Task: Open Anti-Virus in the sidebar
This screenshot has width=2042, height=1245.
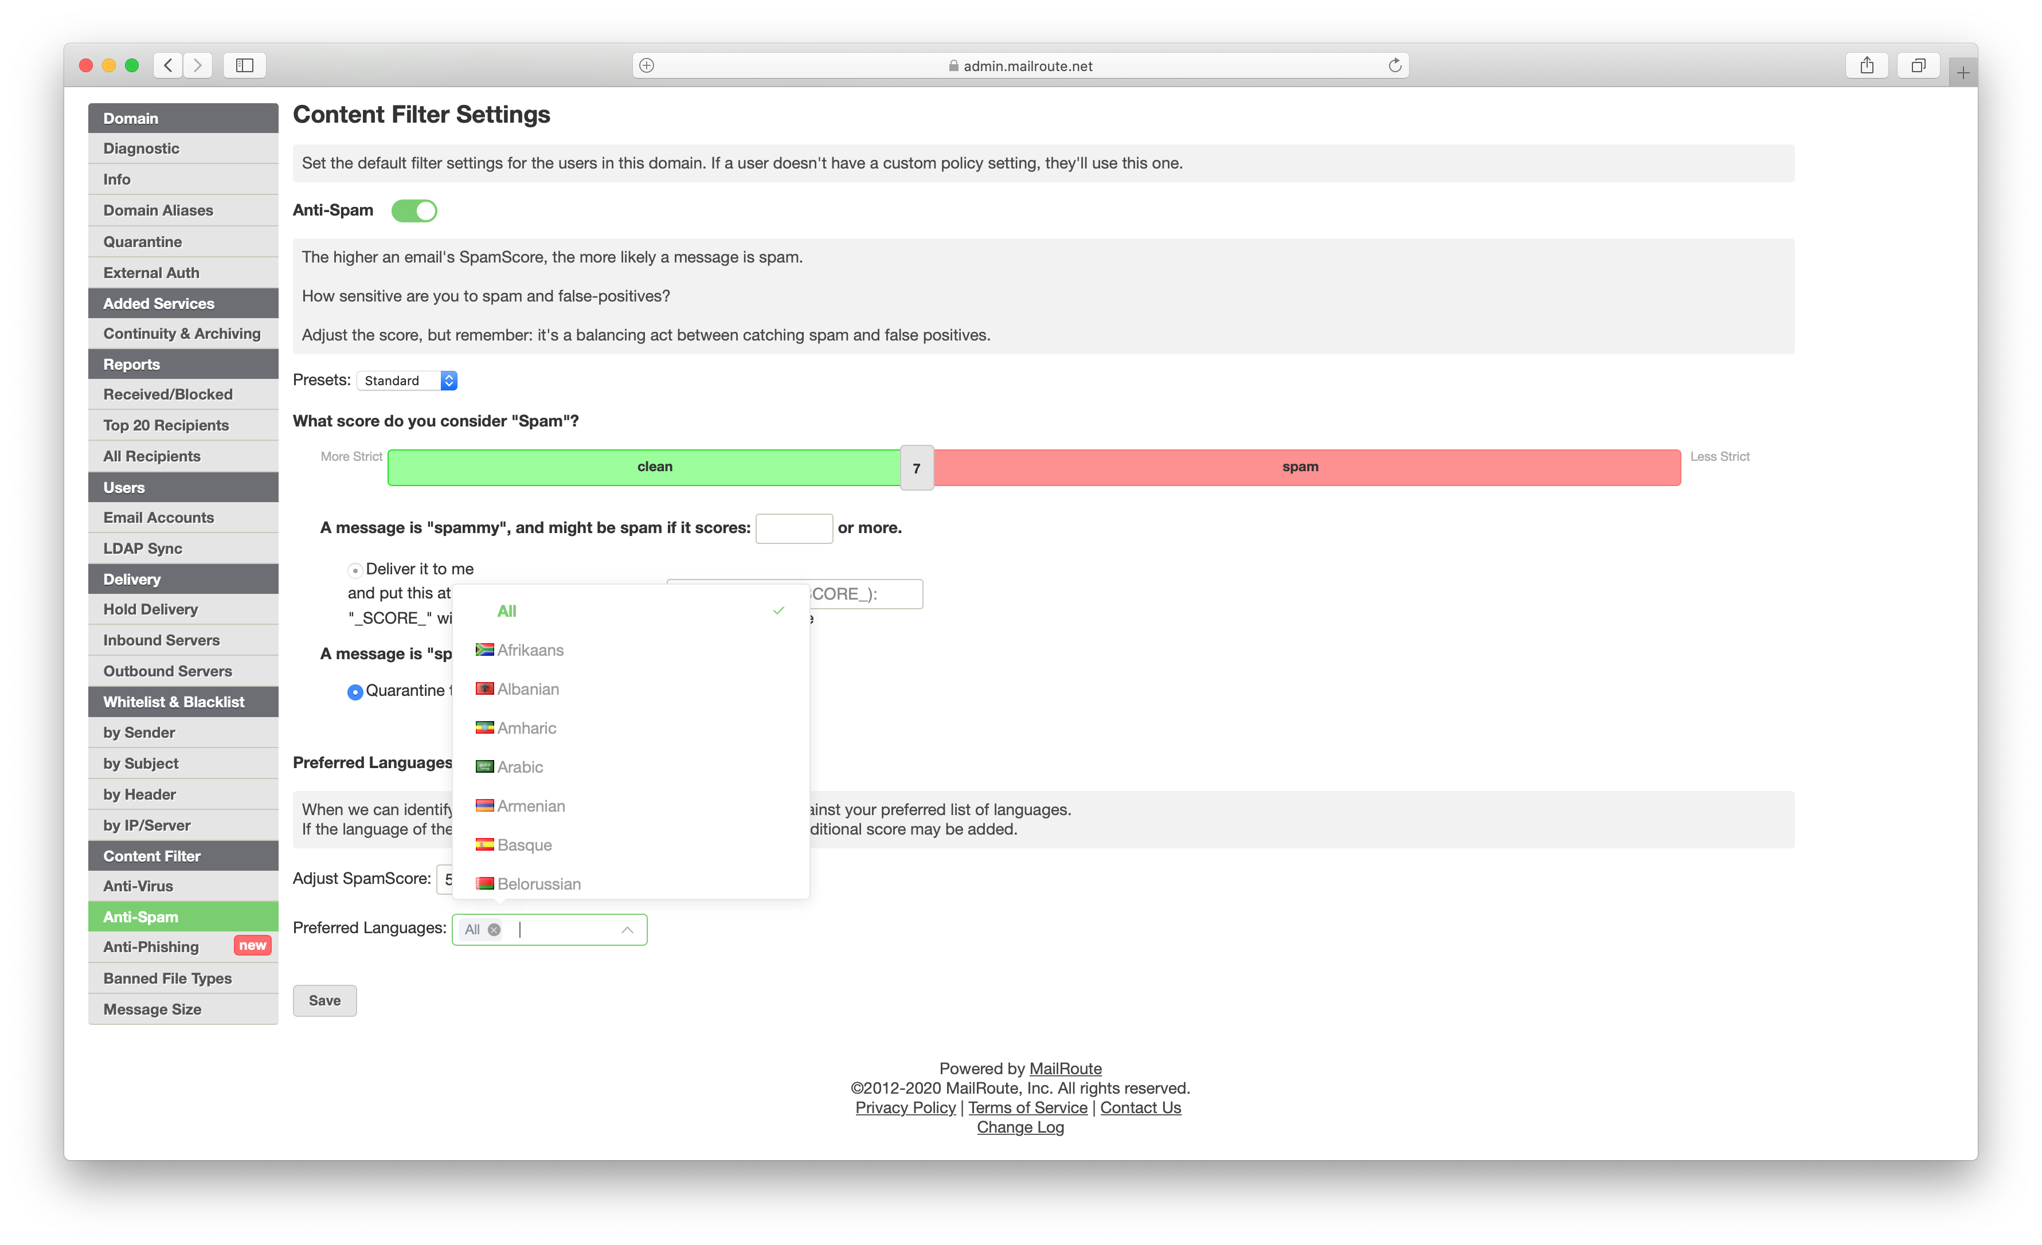Action: [183, 886]
